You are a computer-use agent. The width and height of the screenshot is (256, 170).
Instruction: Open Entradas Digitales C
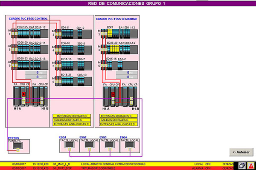coord(72,115)
